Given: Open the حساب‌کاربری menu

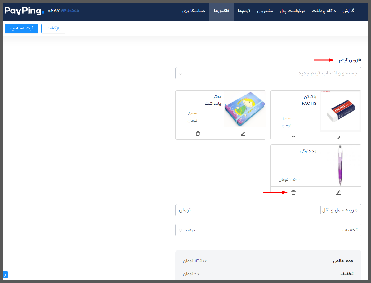Looking at the screenshot, I should (x=194, y=11).
